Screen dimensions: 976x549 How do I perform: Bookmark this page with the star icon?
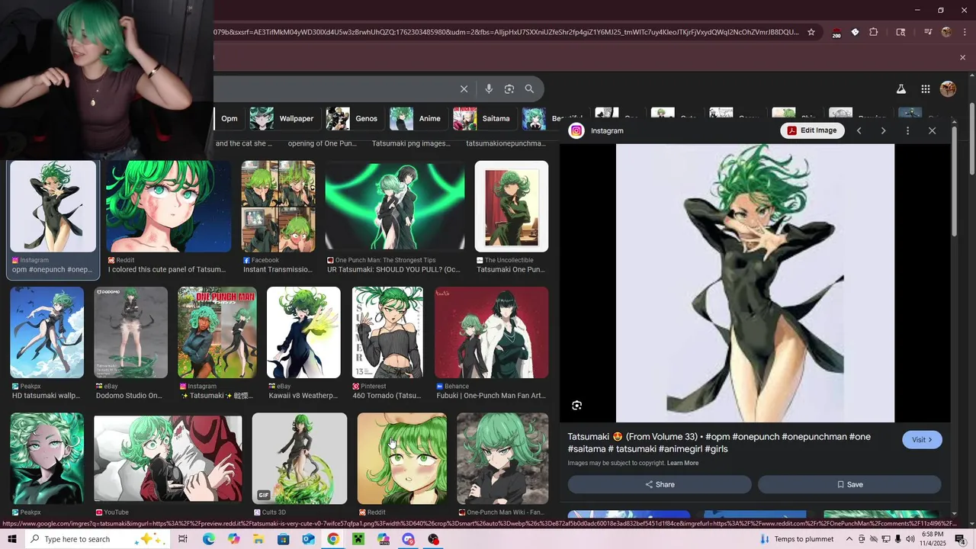point(811,32)
